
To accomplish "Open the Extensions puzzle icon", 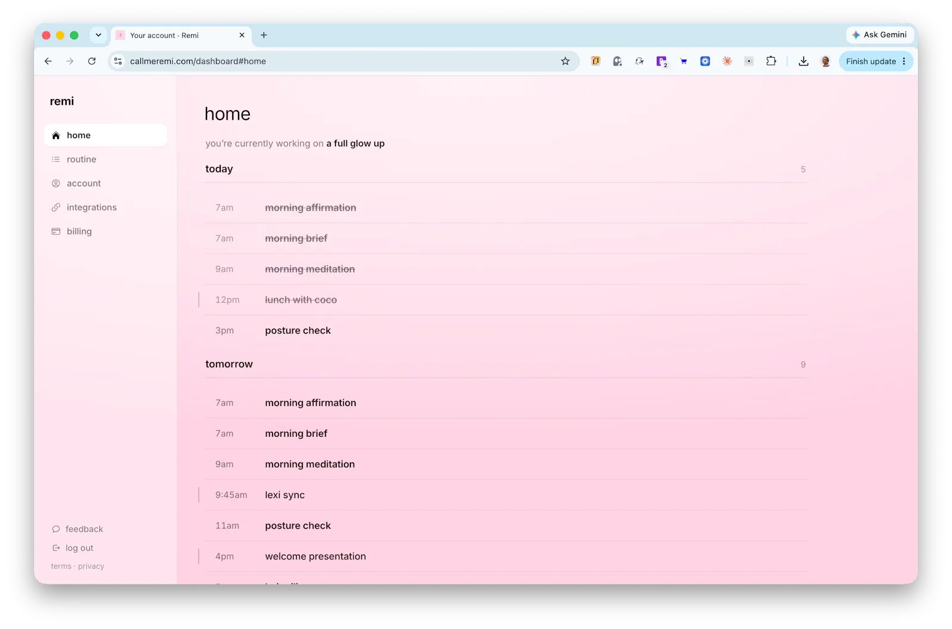I will click(771, 61).
